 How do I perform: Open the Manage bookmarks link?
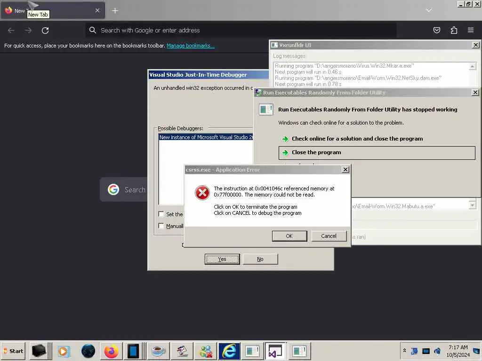tap(191, 46)
